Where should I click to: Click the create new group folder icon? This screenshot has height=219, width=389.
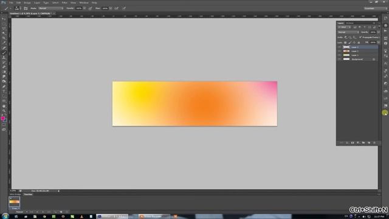point(363,143)
